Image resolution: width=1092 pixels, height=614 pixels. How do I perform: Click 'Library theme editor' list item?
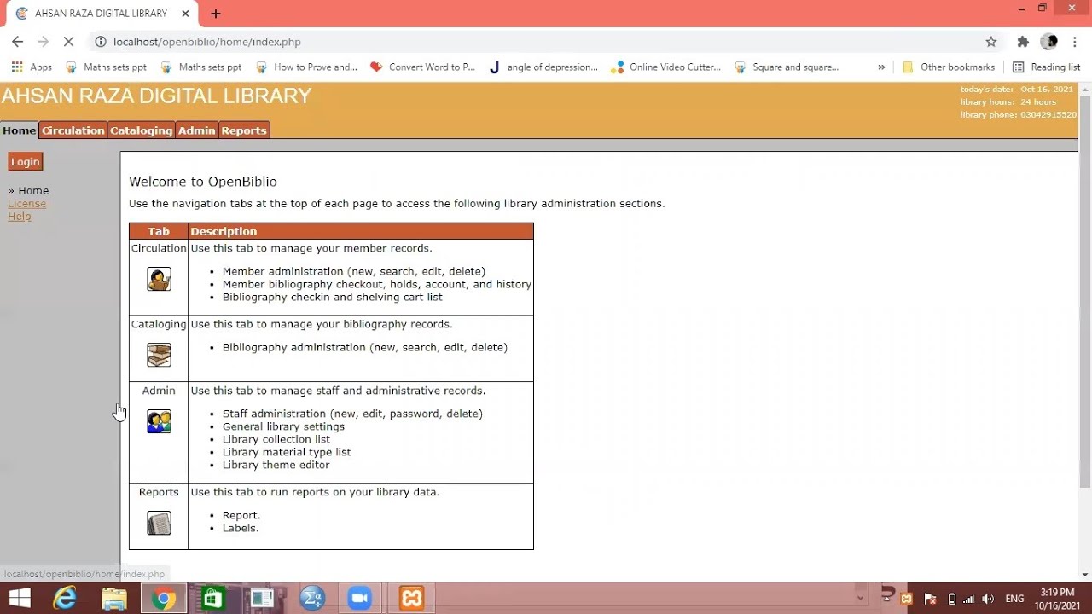tap(276, 465)
